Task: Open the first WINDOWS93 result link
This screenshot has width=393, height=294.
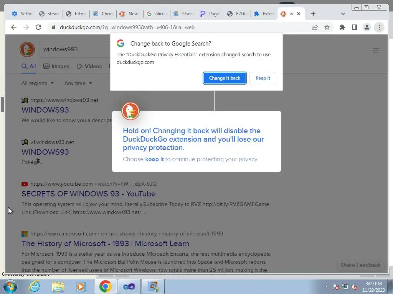Action: coord(45,110)
